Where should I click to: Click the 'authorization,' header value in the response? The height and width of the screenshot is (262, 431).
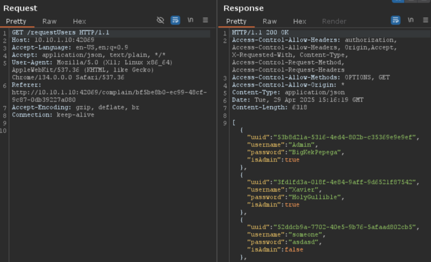click(x=371, y=40)
